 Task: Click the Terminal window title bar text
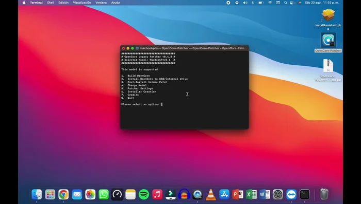click(x=193, y=48)
